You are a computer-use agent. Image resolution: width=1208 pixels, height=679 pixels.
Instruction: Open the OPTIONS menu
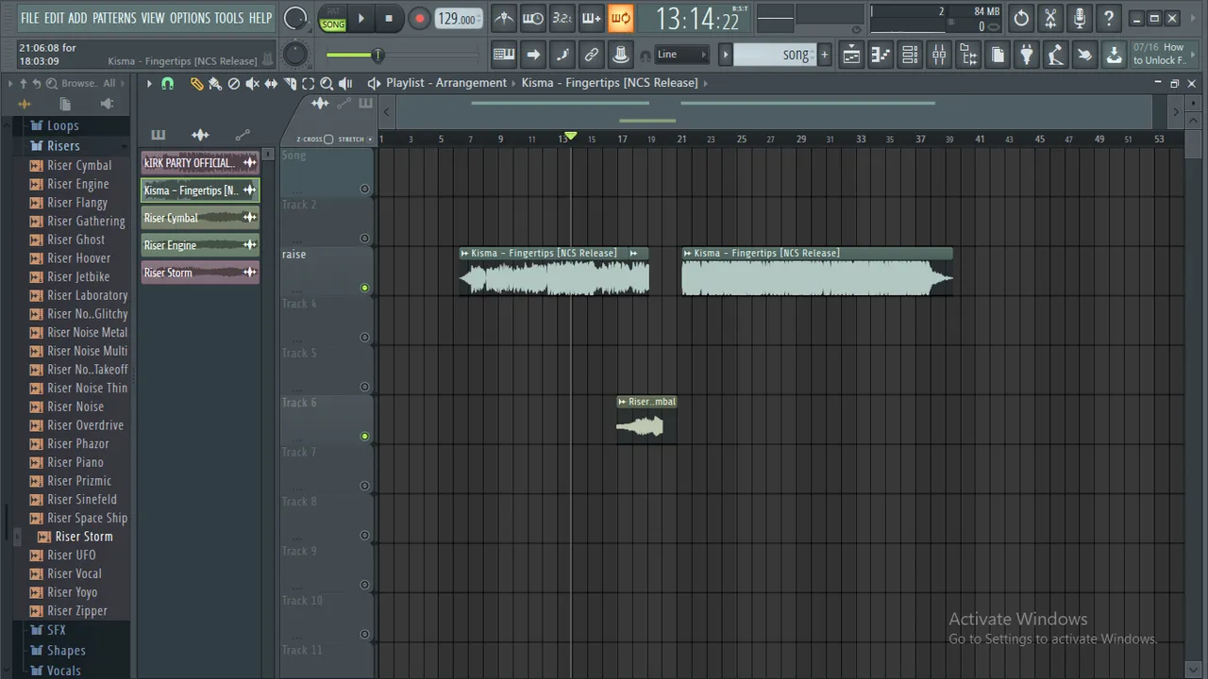[x=190, y=18]
